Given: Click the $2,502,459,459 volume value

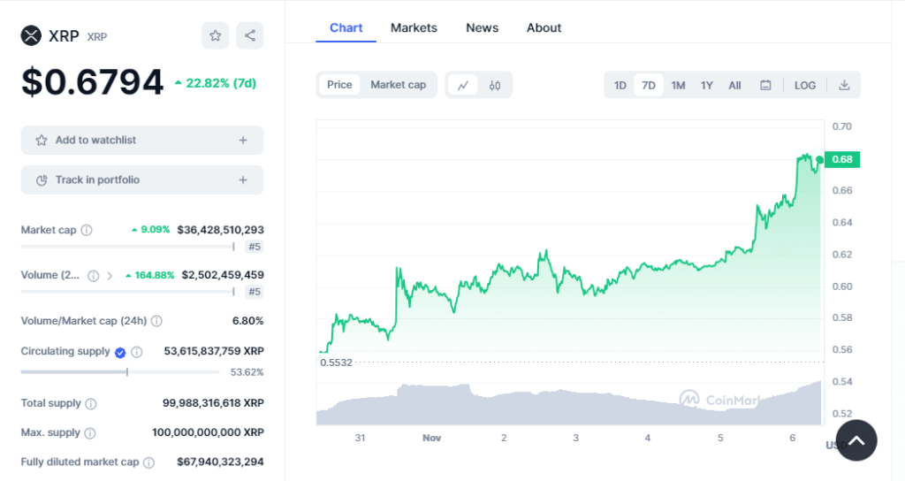Looking at the screenshot, I should pyautogui.click(x=223, y=275).
